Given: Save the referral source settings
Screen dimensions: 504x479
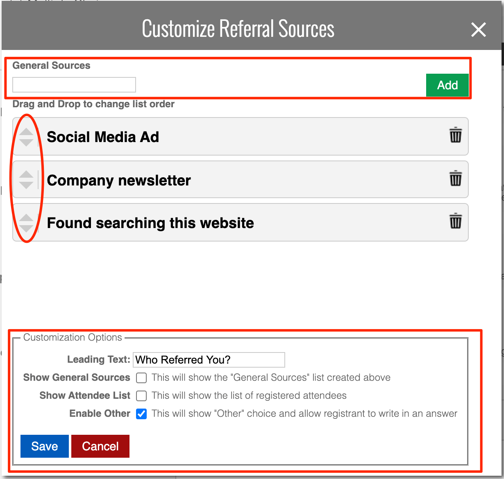Looking at the screenshot, I should point(45,446).
